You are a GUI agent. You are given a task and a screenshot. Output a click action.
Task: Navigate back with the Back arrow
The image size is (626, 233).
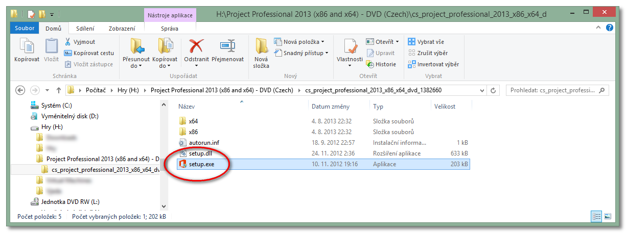pos(20,90)
